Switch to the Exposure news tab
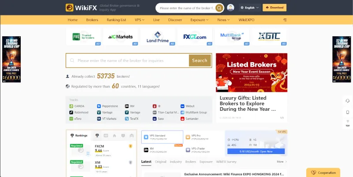The image size is (353, 177). (206, 162)
